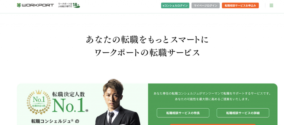The height and width of the screenshot is (125, 284).
Task: Click the あなたの転職をもっとスマートに headline
Action: click(x=147, y=40)
